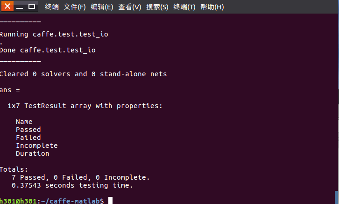Click the h301@h301 caffe-matlab prompt text
This screenshot has width=339, height=204.
tap(52, 201)
